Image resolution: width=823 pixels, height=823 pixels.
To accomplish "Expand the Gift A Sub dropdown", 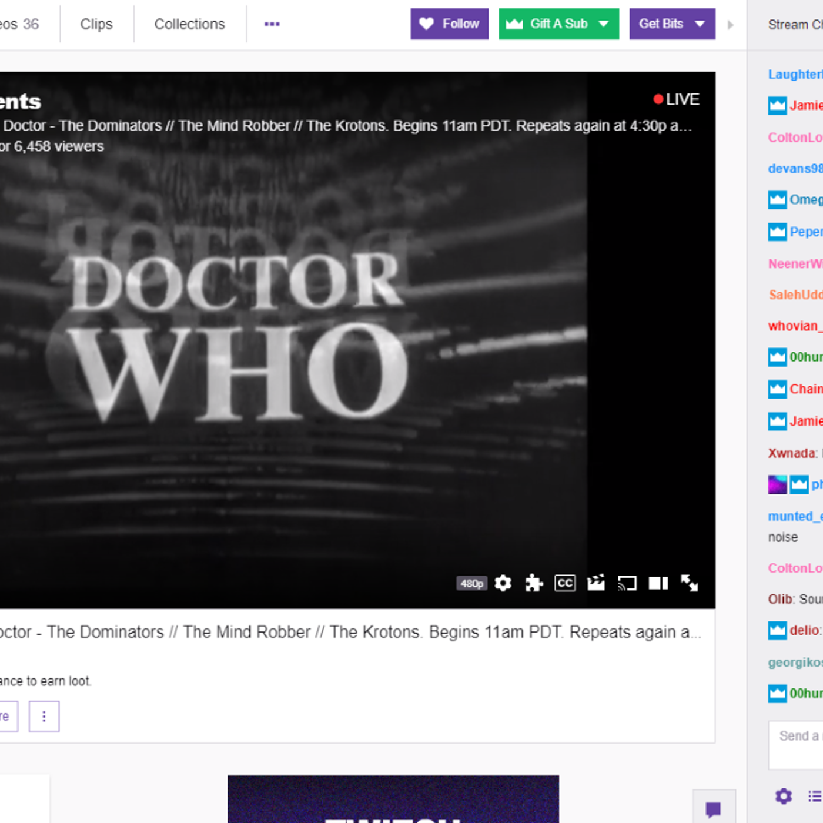I will (603, 24).
